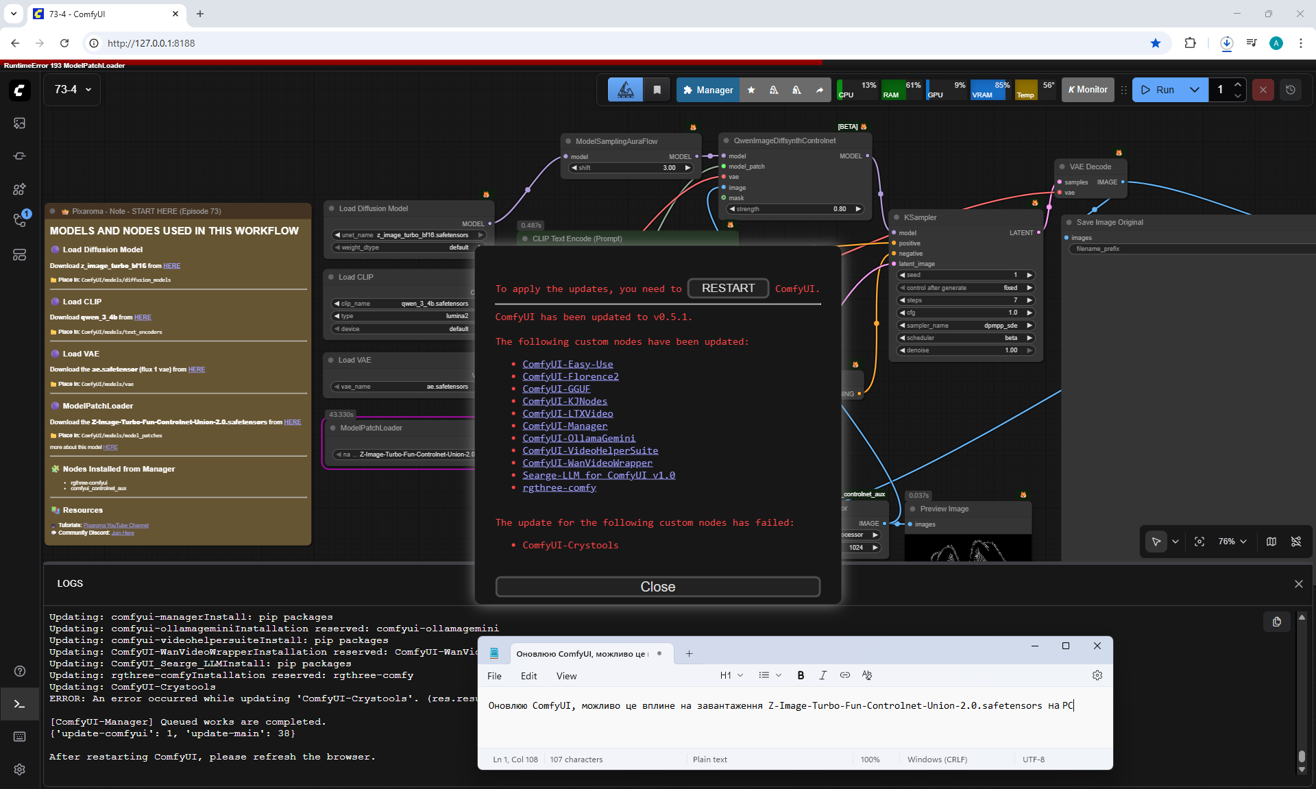Open the assets image panel in sidebar
Image resolution: width=1316 pixels, height=789 pixels.
[x=19, y=123]
